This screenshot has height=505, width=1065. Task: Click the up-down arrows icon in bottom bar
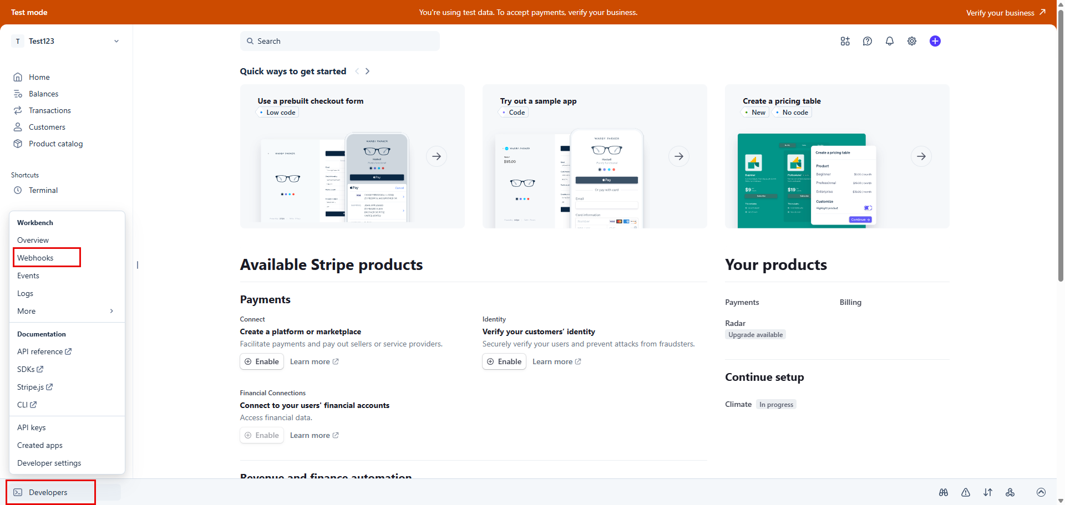tap(988, 492)
